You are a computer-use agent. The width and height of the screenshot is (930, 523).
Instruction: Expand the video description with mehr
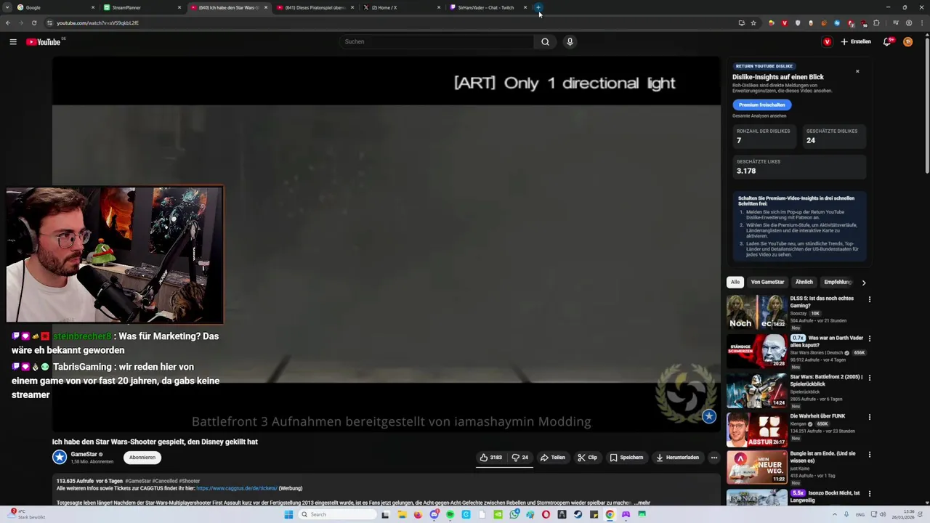coord(642,503)
